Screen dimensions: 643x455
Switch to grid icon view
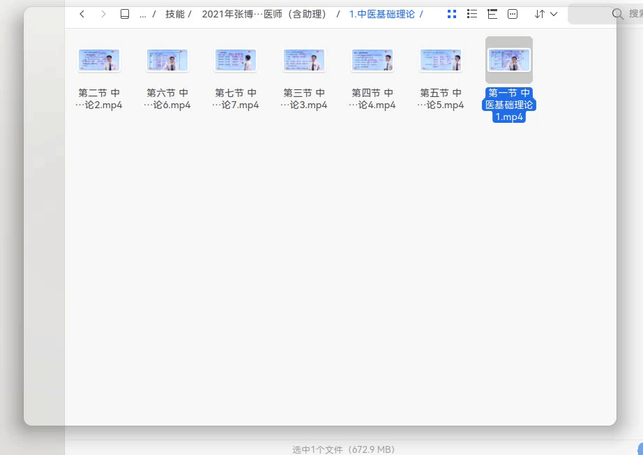click(x=452, y=15)
